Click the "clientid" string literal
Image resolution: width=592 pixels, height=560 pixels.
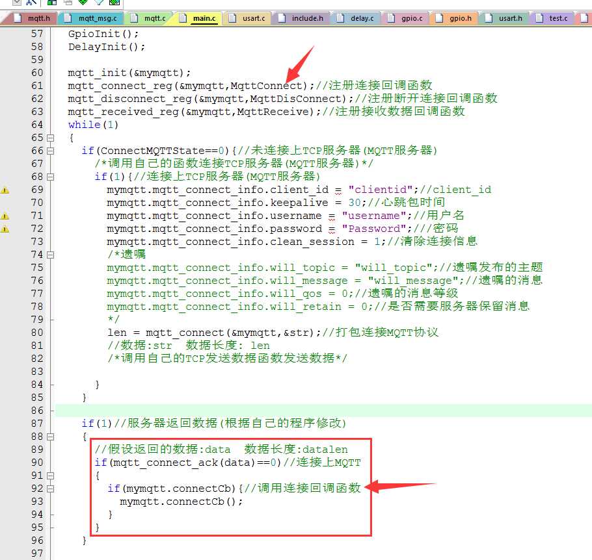tap(381, 190)
